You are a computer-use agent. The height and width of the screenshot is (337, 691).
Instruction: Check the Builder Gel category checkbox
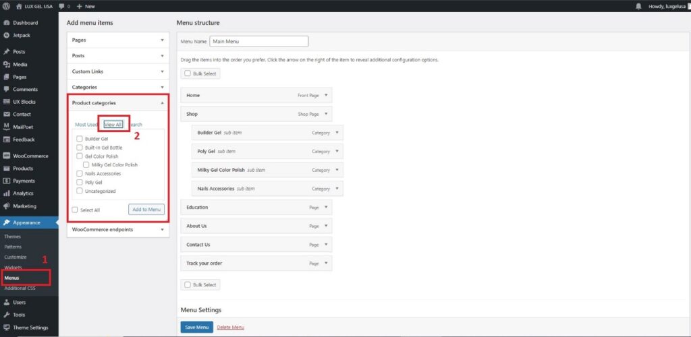[80, 139]
